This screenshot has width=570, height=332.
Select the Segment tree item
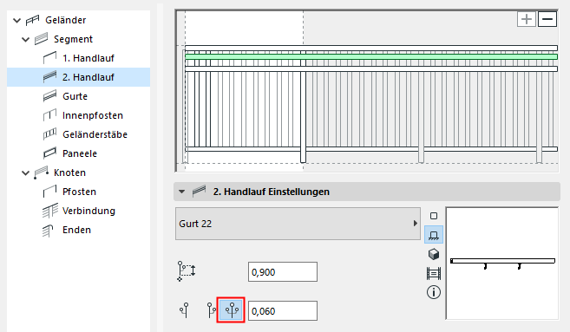point(73,39)
